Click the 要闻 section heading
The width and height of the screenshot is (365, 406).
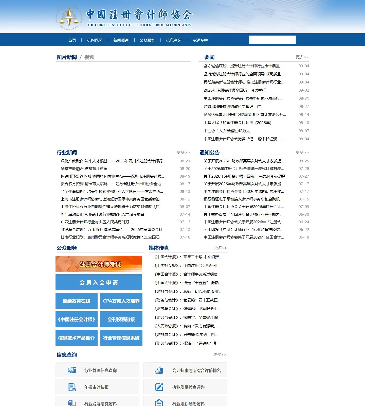[209, 57]
